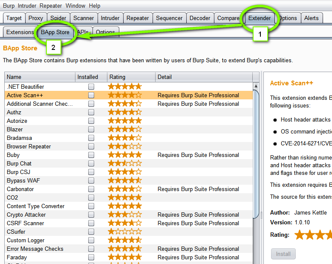Click the one-star rating of CSurfer
This screenshot has height=264, width=332.
point(125,231)
